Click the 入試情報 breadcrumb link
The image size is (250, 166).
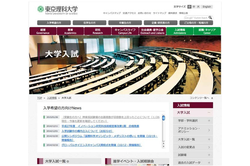pyautogui.click(x=52, y=98)
